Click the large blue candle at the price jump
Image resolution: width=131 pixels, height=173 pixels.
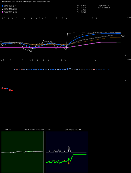pyautogui.click(x=68, y=69)
